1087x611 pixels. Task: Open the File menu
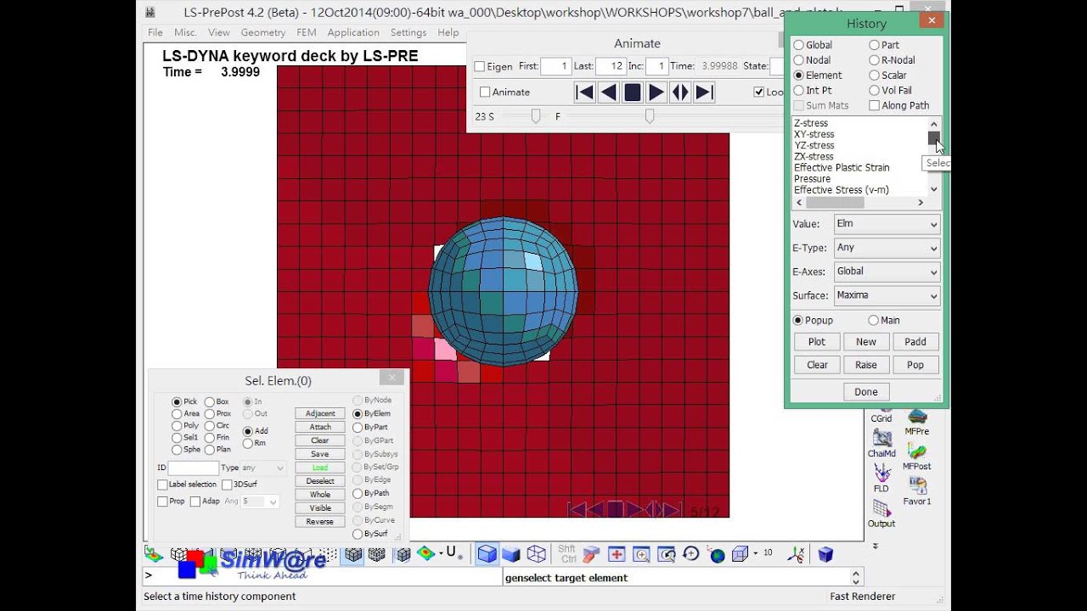coord(155,32)
